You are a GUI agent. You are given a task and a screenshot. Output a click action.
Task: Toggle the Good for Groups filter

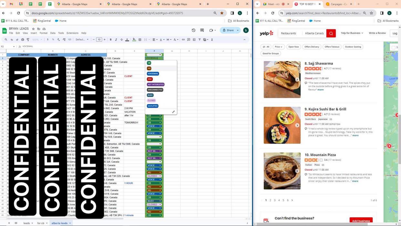[x=271, y=53]
